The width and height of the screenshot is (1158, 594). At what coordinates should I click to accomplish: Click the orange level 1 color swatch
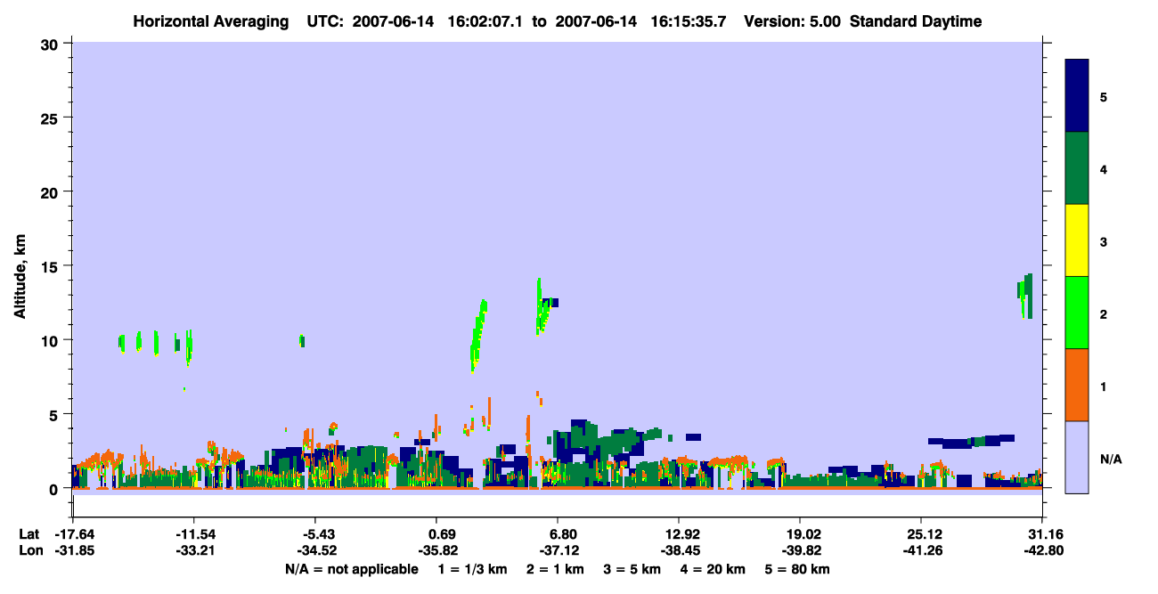1077,385
